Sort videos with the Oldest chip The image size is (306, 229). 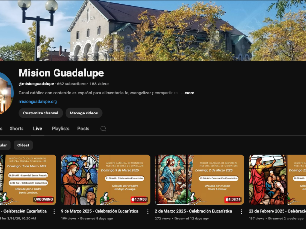tap(23, 145)
